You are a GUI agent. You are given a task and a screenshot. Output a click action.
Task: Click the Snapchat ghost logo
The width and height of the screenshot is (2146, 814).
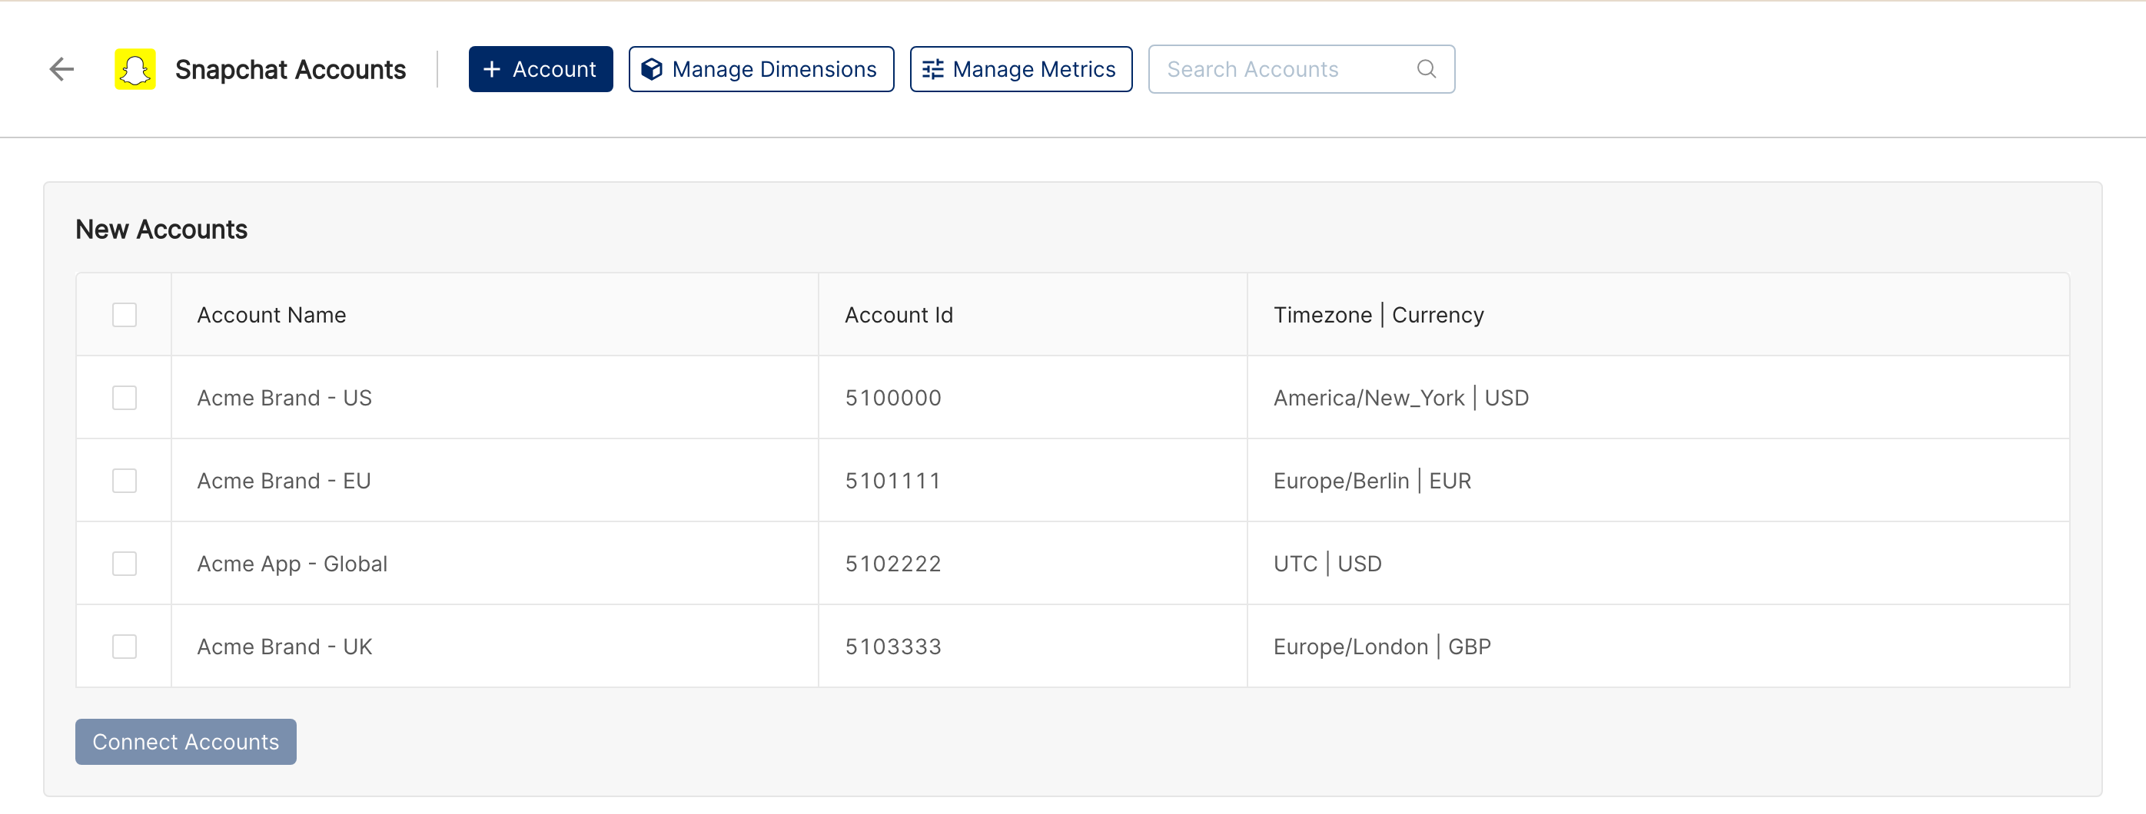tap(135, 69)
